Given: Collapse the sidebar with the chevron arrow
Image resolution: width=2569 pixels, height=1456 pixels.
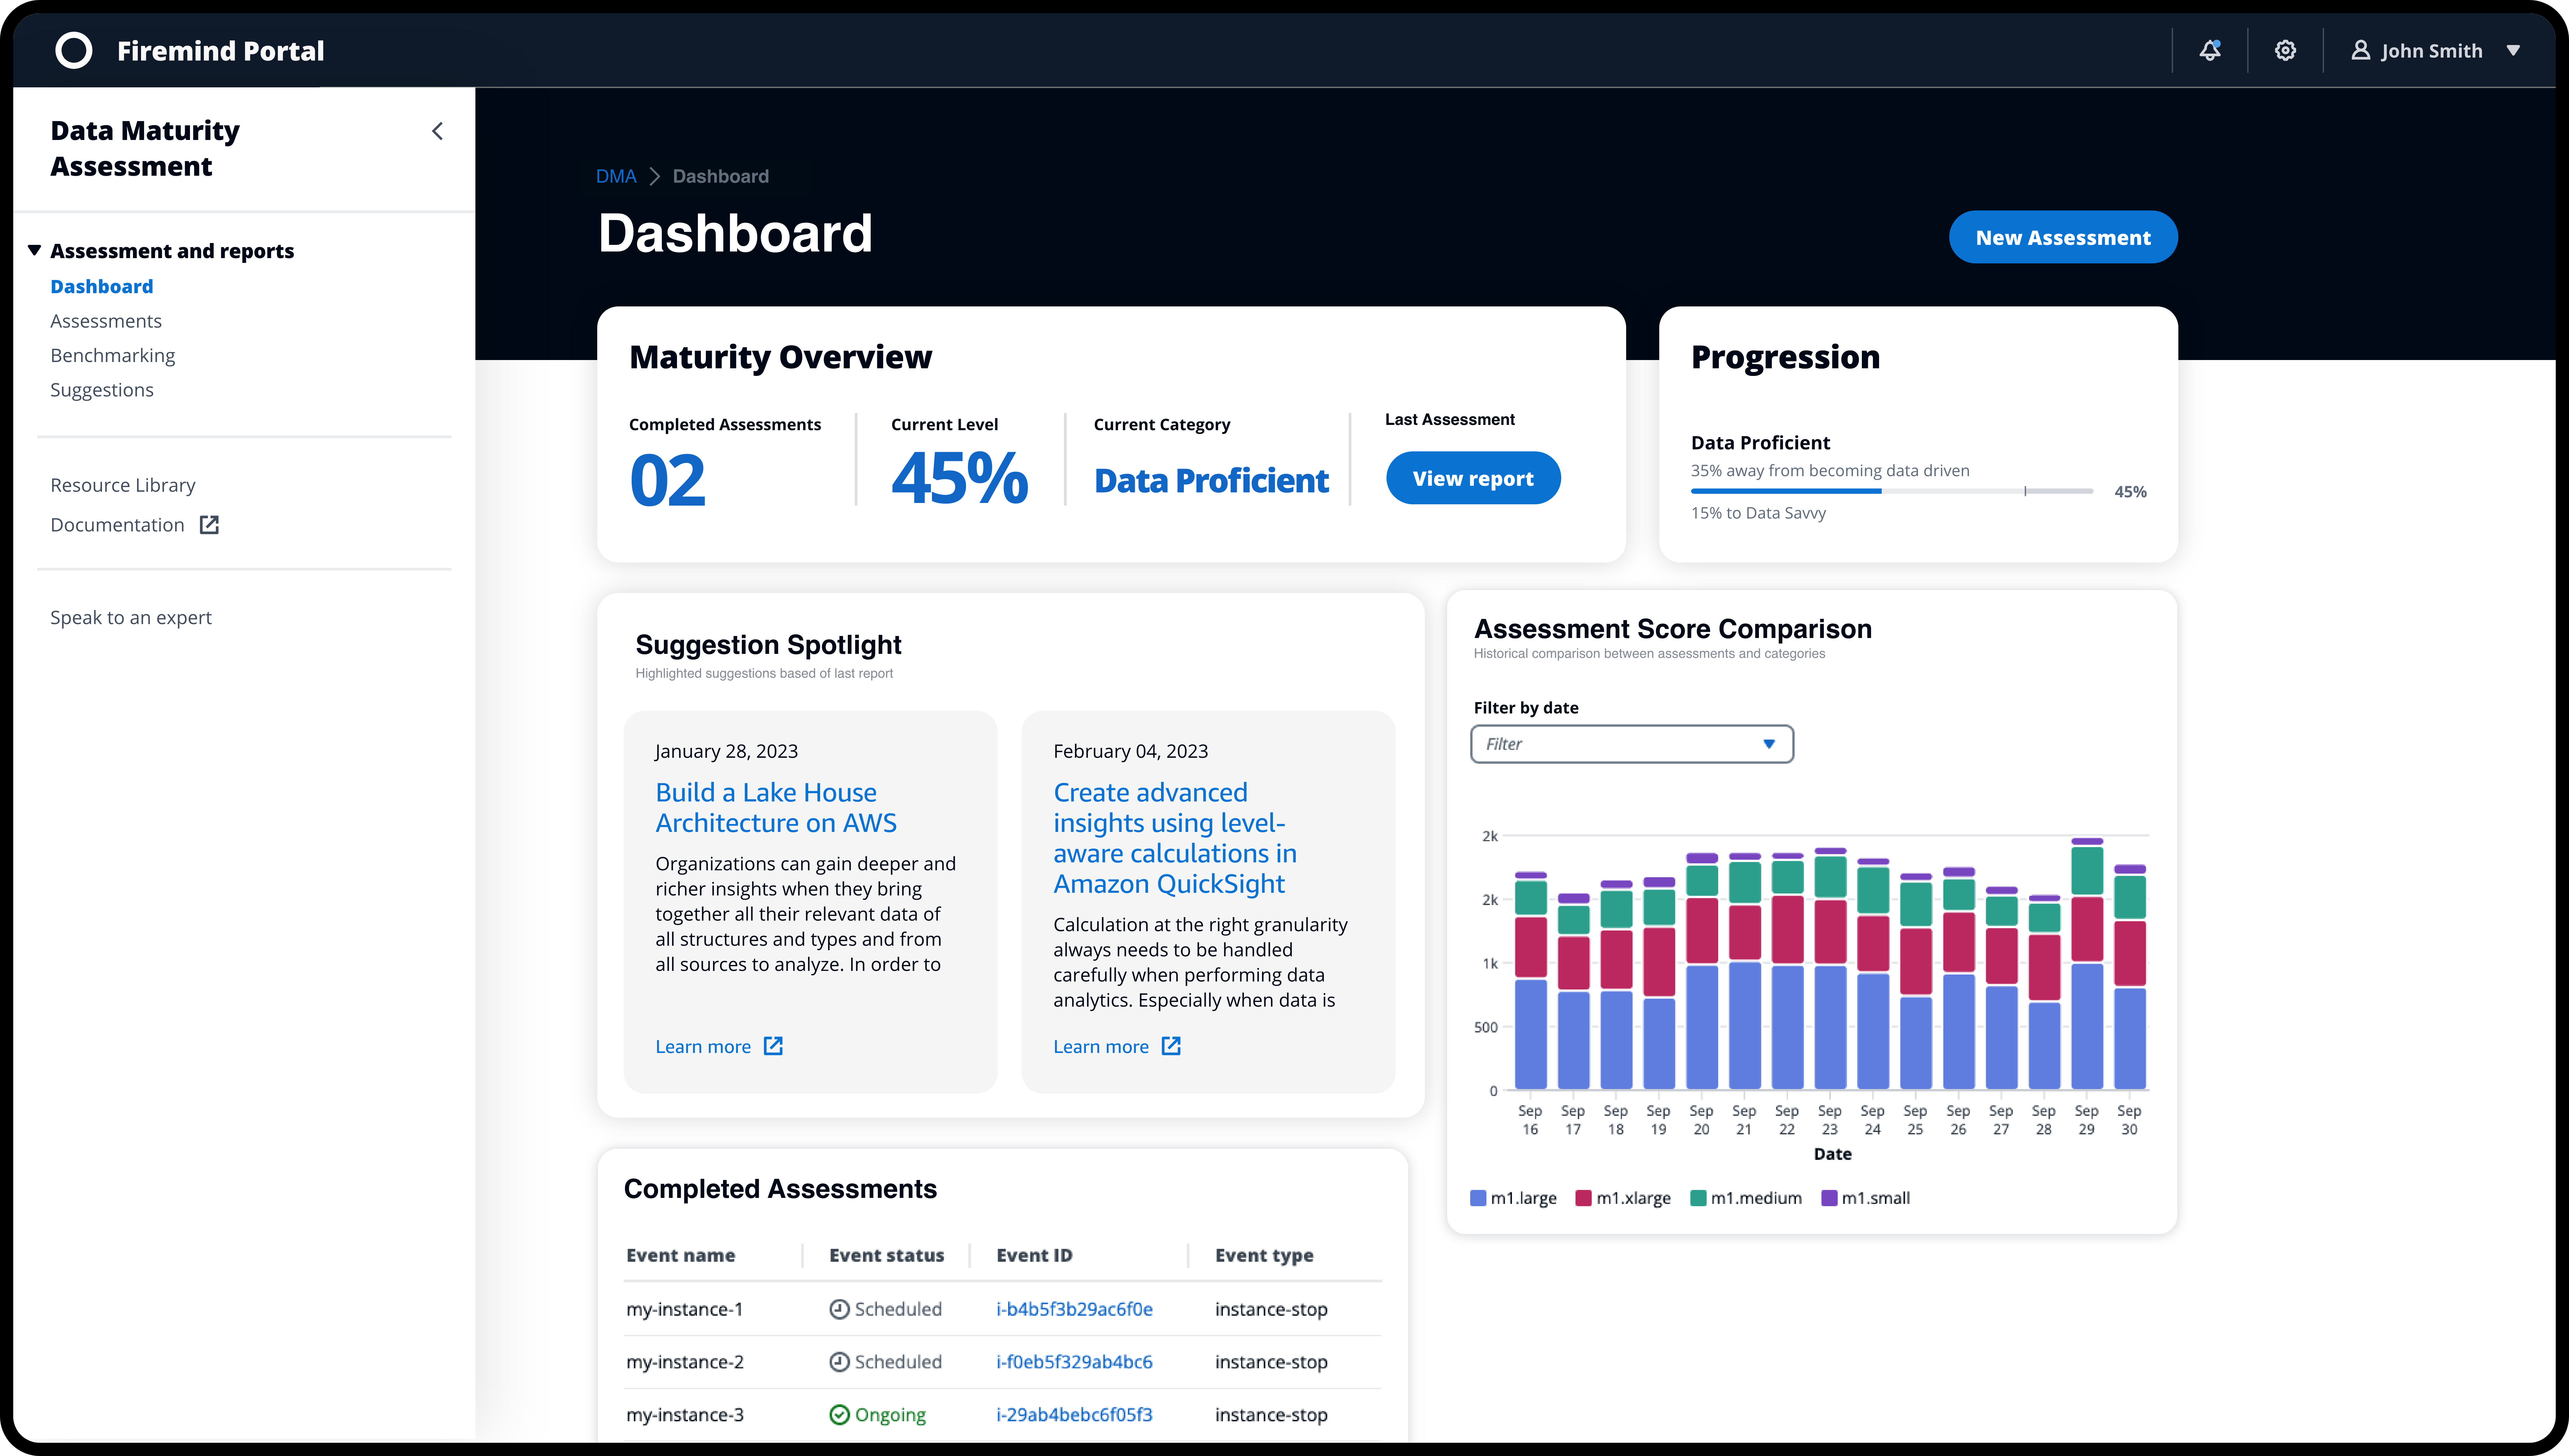Looking at the screenshot, I should (x=437, y=131).
